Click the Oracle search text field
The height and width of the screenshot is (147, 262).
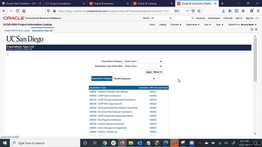tap(181, 18)
